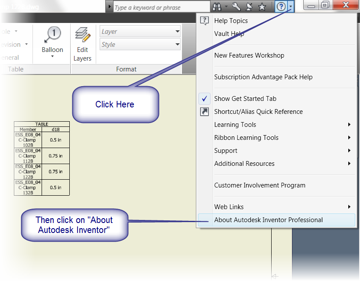This screenshot has height=281, width=360.
Task: Click the 0.5 in value for 102B
Action: point(56,140)
